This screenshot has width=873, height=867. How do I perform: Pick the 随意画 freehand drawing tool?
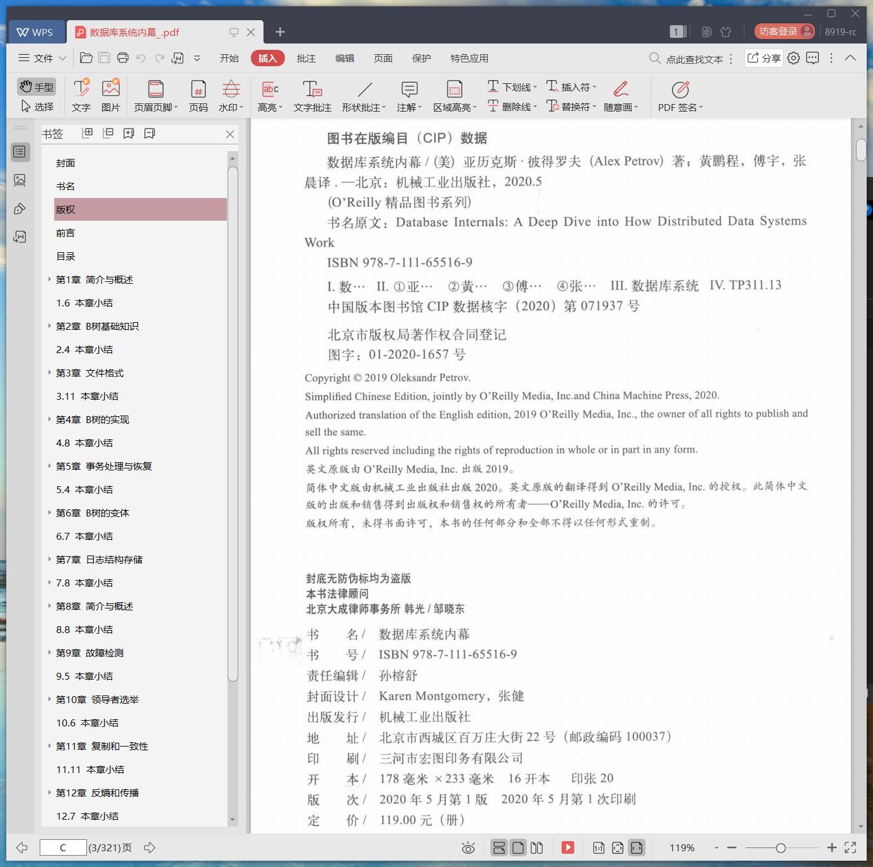tap(621, 96)
